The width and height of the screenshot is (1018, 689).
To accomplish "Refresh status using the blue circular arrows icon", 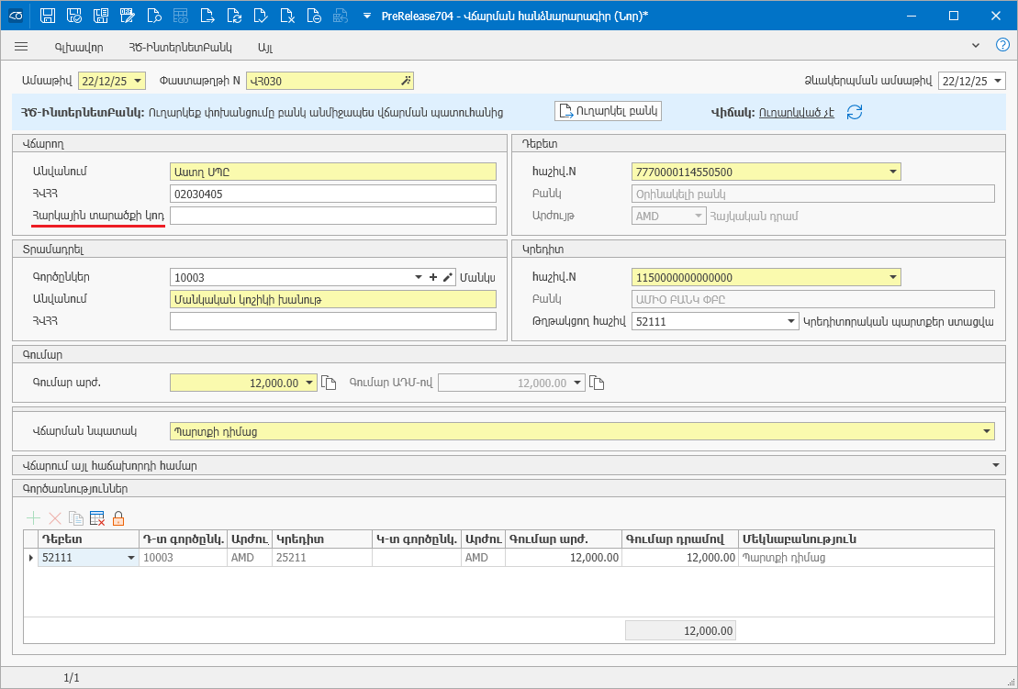I will click(855, 112).
